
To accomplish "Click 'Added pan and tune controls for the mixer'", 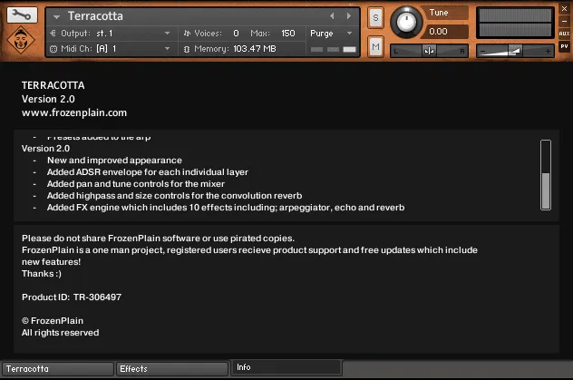I will 136,183.
